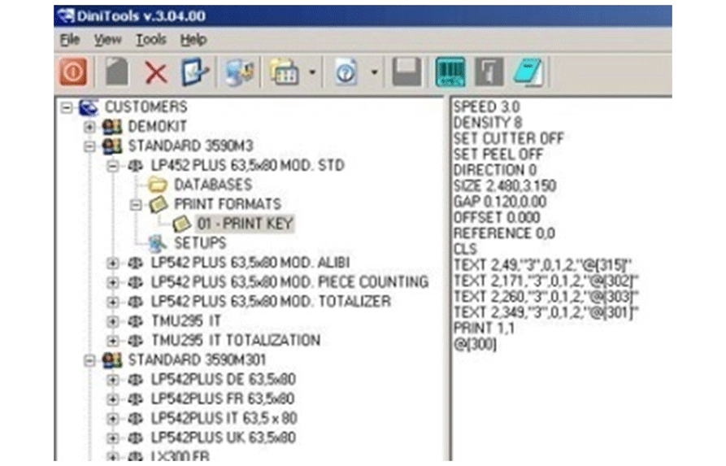
Task: Click the floppy disk save icon
Action: [406, 73]
